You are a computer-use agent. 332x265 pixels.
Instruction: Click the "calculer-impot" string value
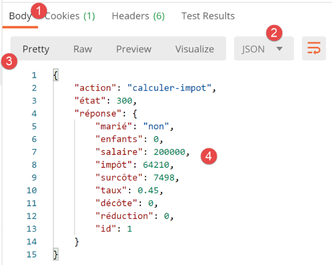170,88
